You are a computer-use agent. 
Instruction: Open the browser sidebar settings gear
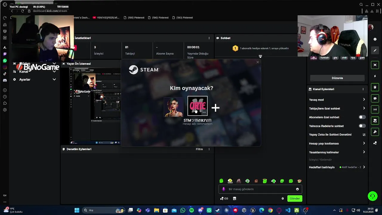[5, 110]
